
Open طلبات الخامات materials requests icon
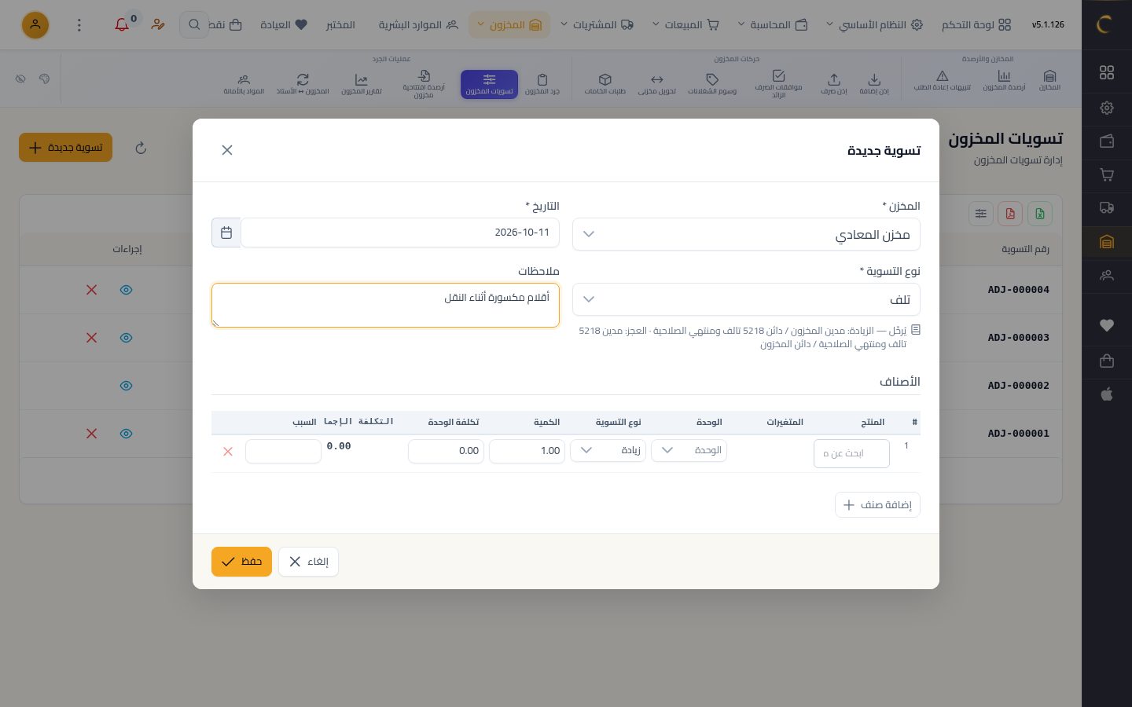point(605,83)
